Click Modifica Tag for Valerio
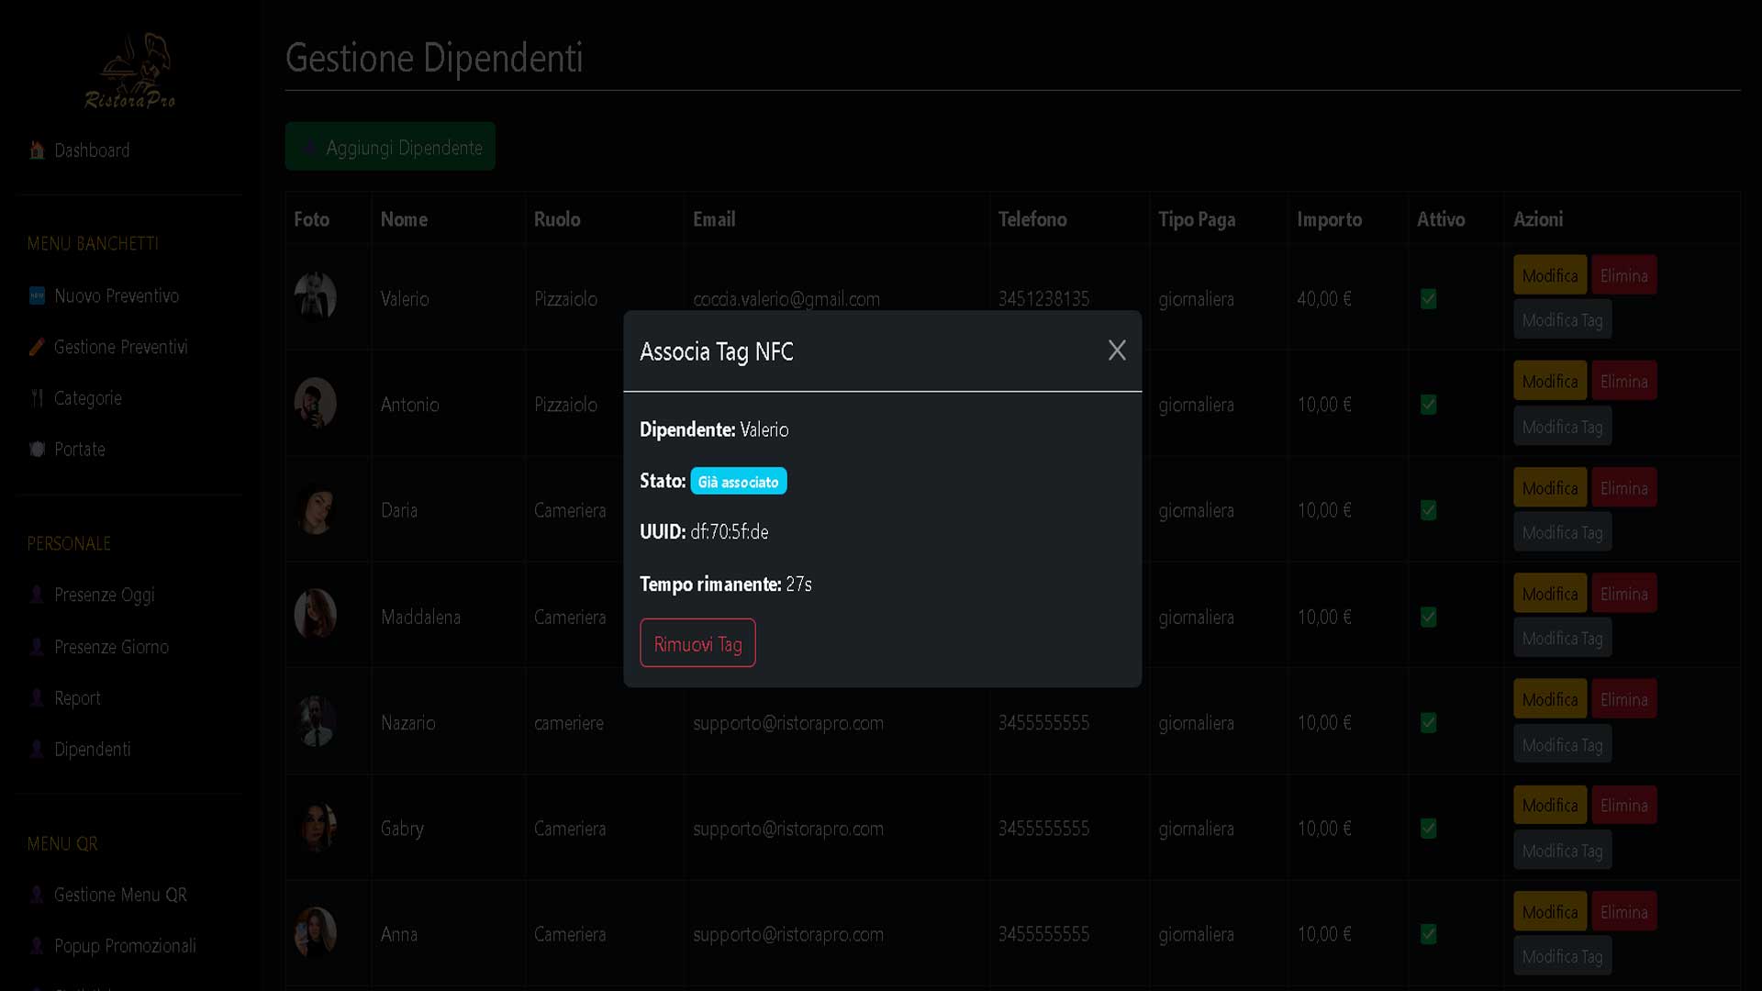This screenshot has width=1762, height=991. pos(1562,320)
